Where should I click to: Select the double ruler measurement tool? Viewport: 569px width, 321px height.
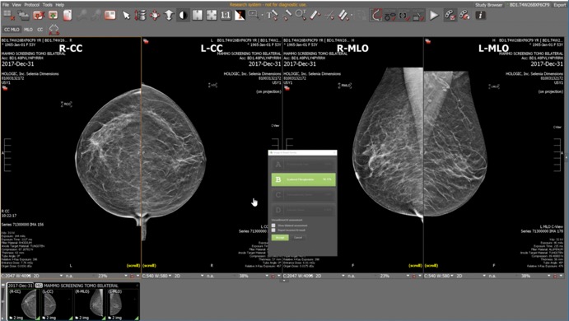(x=343, y=16)
